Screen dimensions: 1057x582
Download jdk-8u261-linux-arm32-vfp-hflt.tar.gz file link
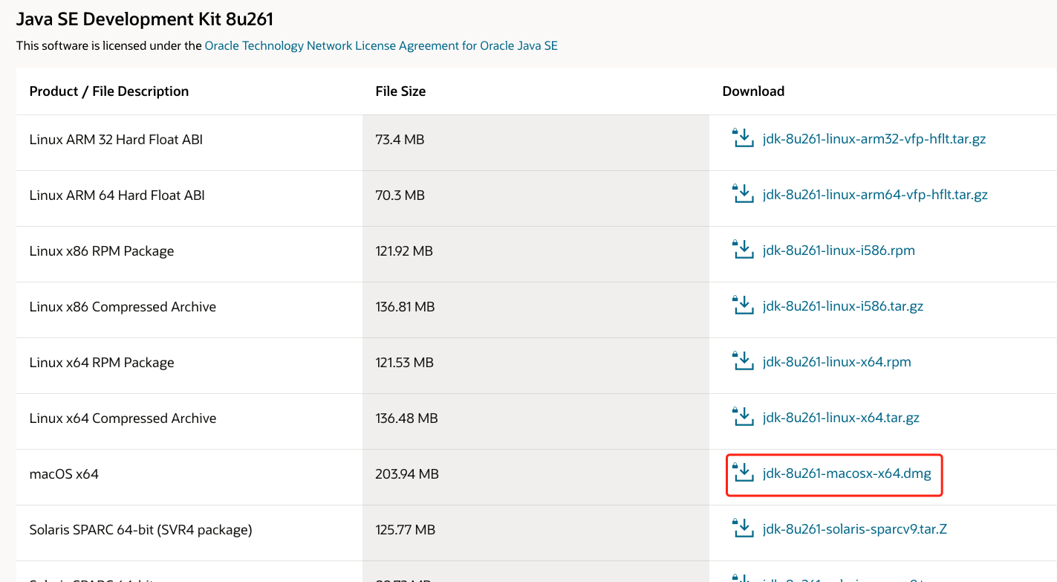[x=874, y=139]
